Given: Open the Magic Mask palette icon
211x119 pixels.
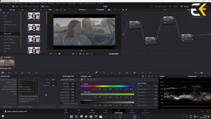Looking at the screenshot, I should click(119, 73).
